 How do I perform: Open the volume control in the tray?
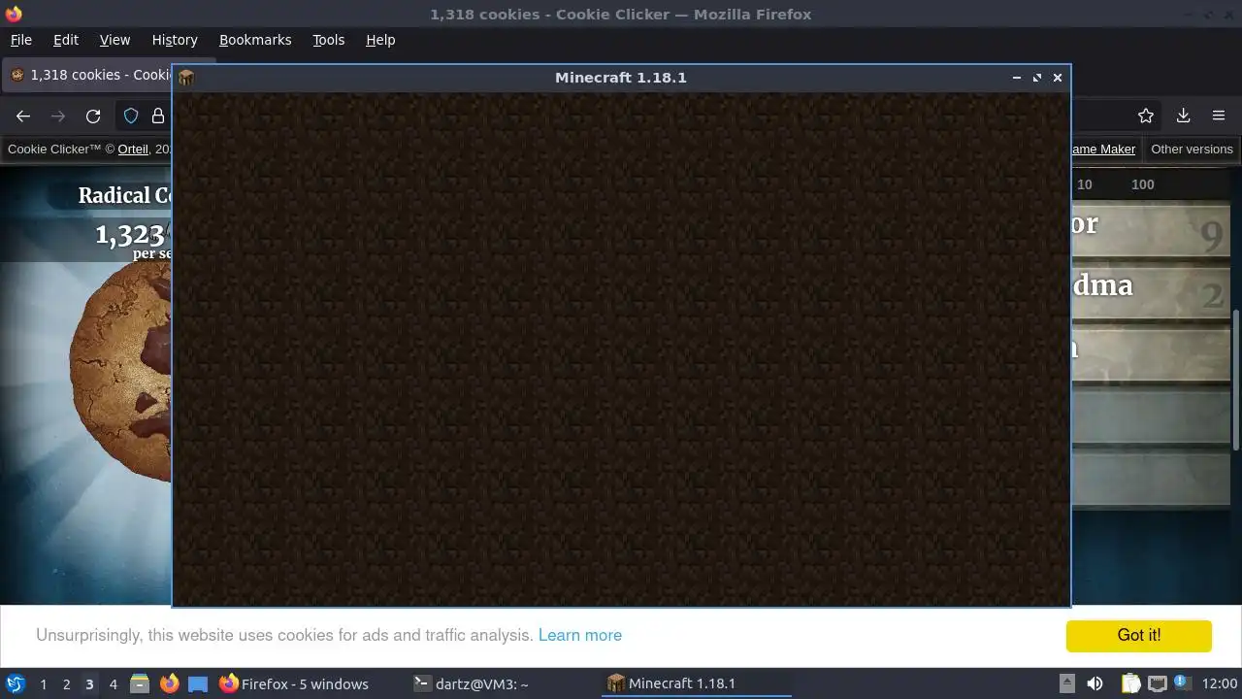click(1095, 683)
